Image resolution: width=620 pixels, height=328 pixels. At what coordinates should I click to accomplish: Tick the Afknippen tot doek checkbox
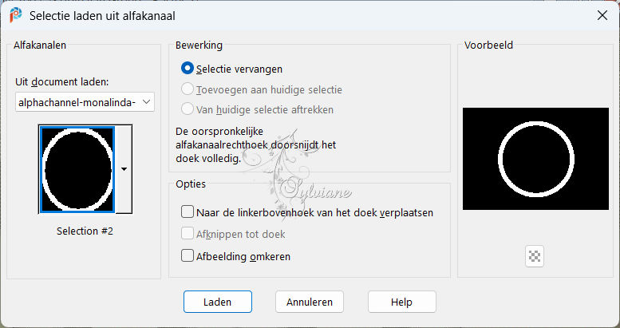[x=187, y=234]
